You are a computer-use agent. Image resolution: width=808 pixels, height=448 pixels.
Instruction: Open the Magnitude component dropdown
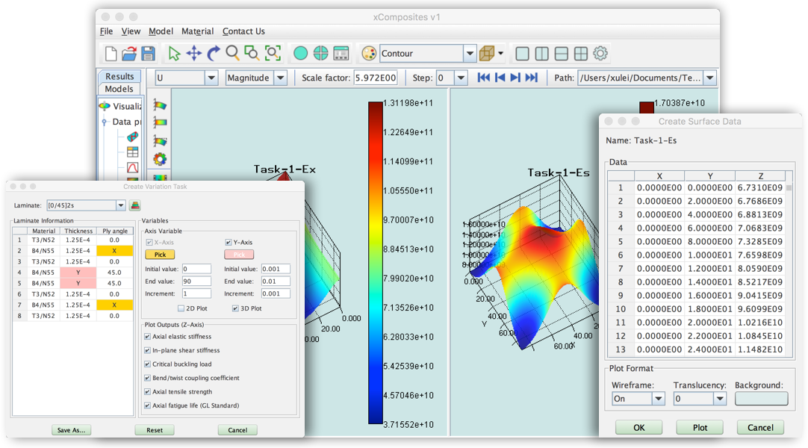(x=280, y=78)
